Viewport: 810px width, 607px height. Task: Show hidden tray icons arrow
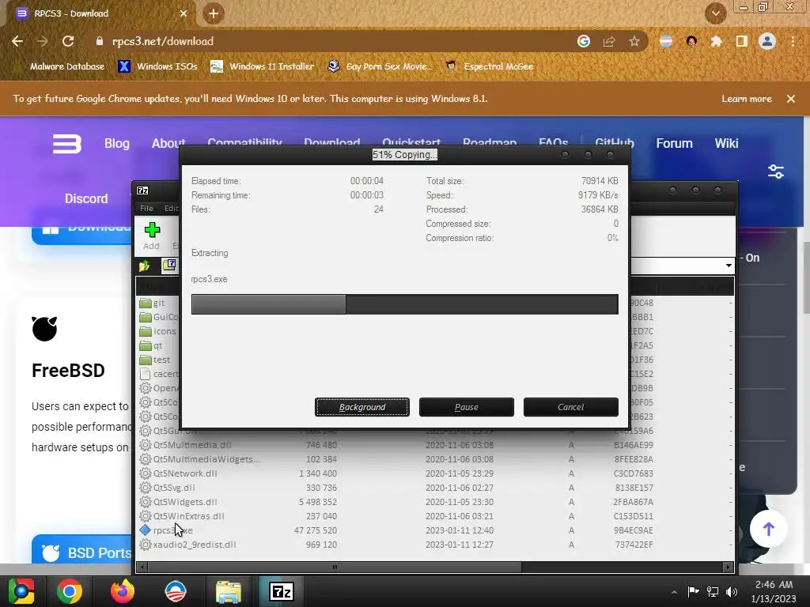[x=674, y=592]
